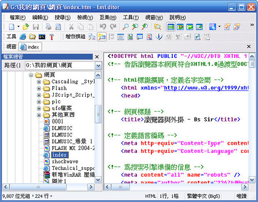This screenshot has width=258, height=202.
Task: Open Print Preview icon
Action: [58, 27]
